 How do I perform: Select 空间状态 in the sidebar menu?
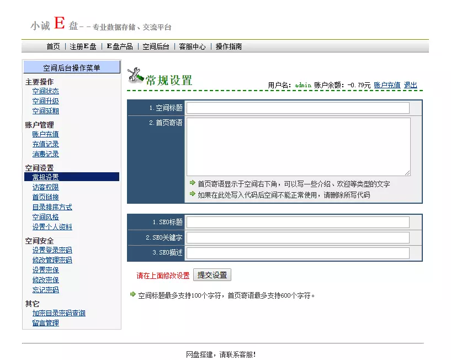tap(45, 91)
